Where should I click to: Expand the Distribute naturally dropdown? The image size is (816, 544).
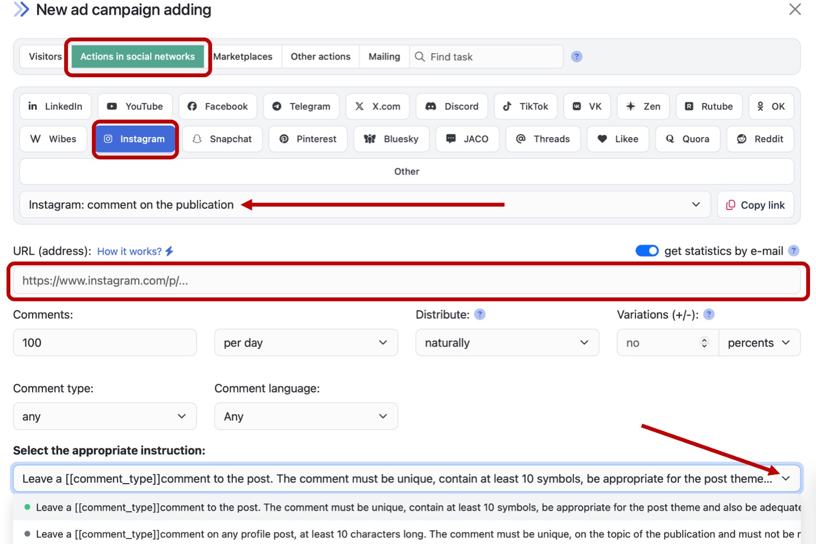tap(507, 343)
